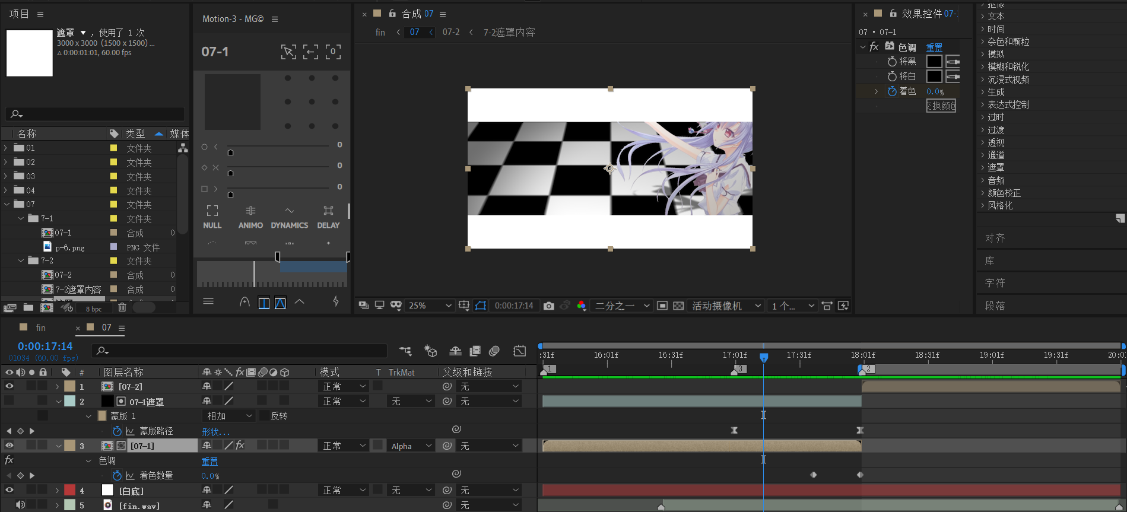Collapse the 07 folder in project
Screen dimensions: 1127x512
(x=6, y=204)
